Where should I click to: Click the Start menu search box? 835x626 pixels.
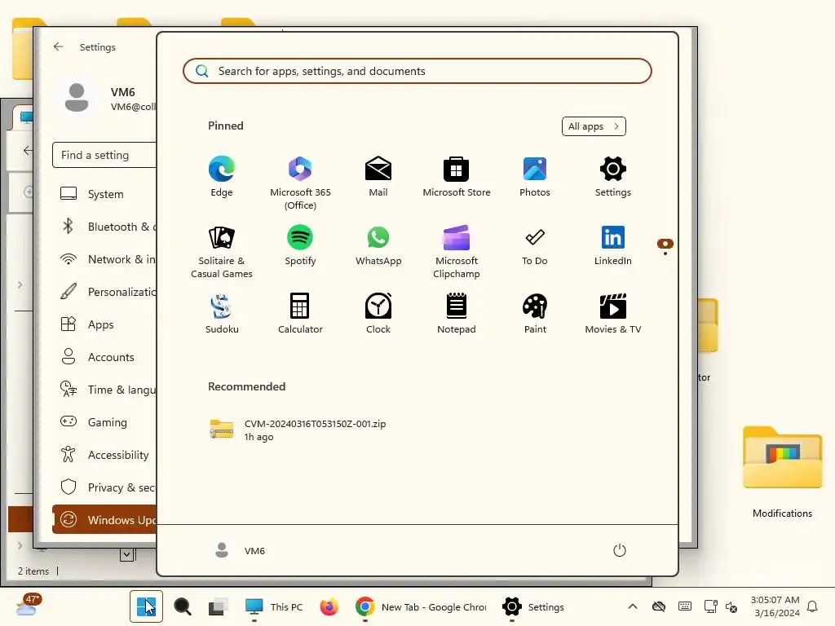(x=417, y=71)
